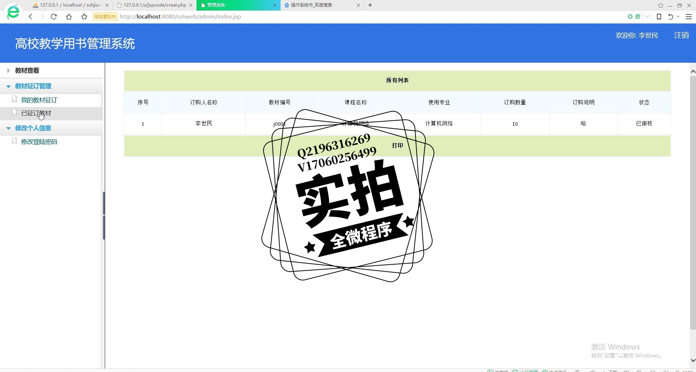Open the address bar dropdown chevron
This screenshot has width=696, height=372.
coord(647,17)
